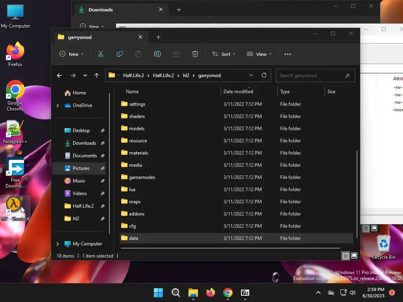Go forward with the right arrow

pyautogui.click(x=73, y=75)
